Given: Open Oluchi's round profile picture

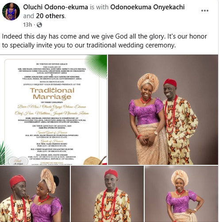Looking at the screenshot, I should click(x=11, y=12).
